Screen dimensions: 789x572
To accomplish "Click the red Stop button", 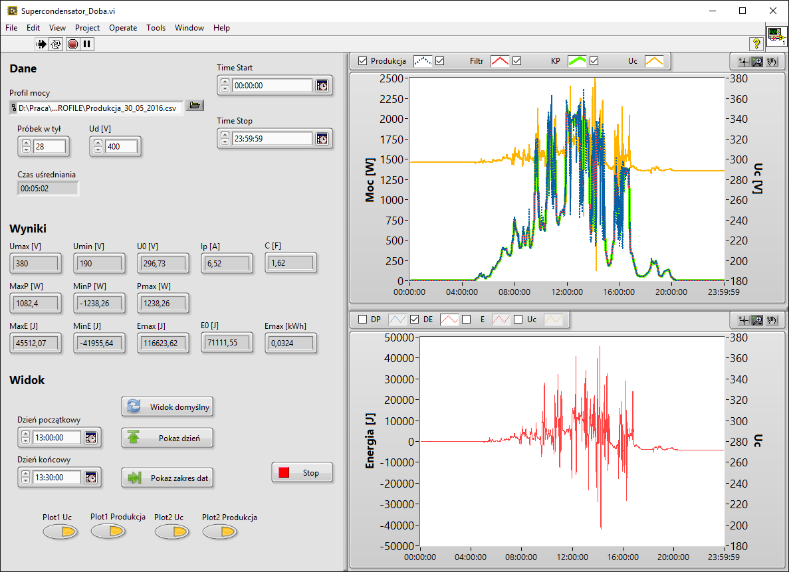I will click(302, 472).
